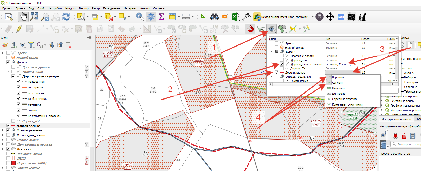Switch to Инструменты анализа tab
This screenshot has width=421, height=171.
396,119
